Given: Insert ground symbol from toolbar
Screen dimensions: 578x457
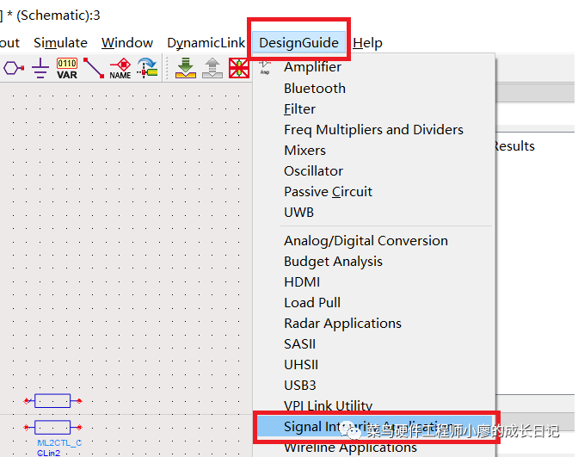Looking at the screenshot, I should click(x=40, y=68).
